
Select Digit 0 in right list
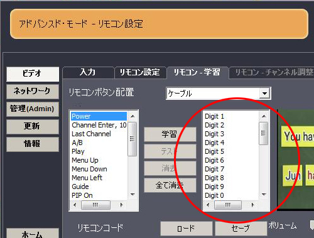231,195
